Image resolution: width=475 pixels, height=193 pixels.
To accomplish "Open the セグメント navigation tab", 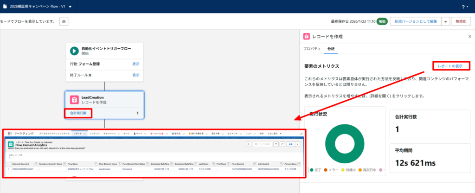I will pos(232,134).
